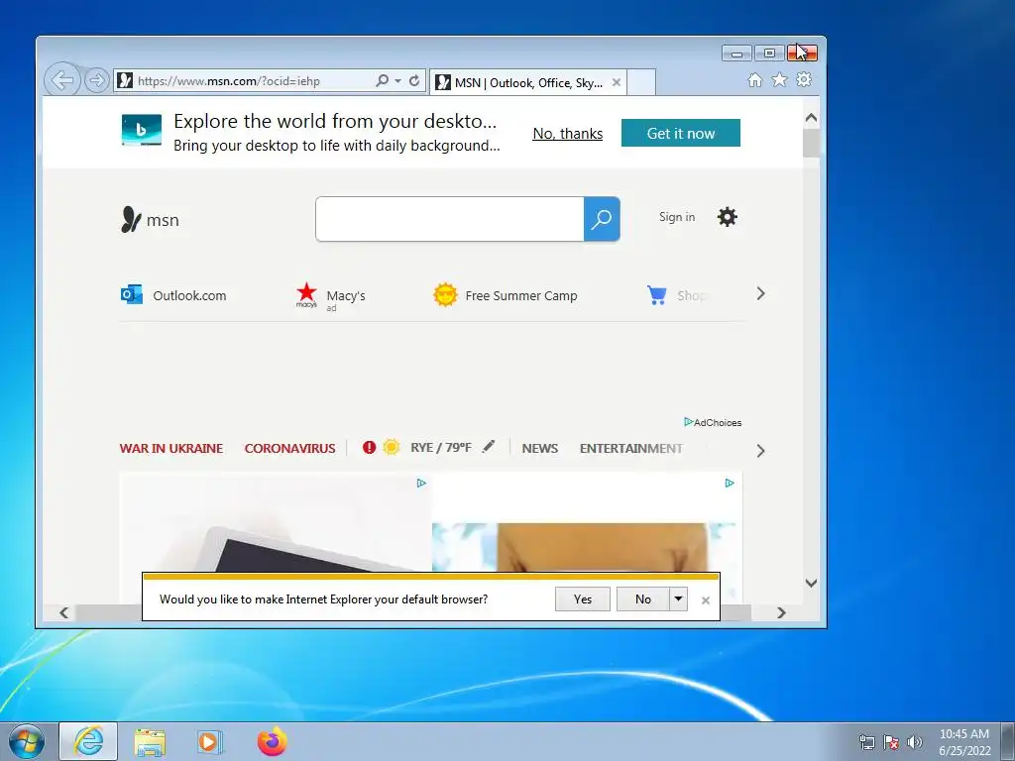Open the address bar autocomplete dropdown arrow
This screenshot has height=761, width=1015.
397,81
